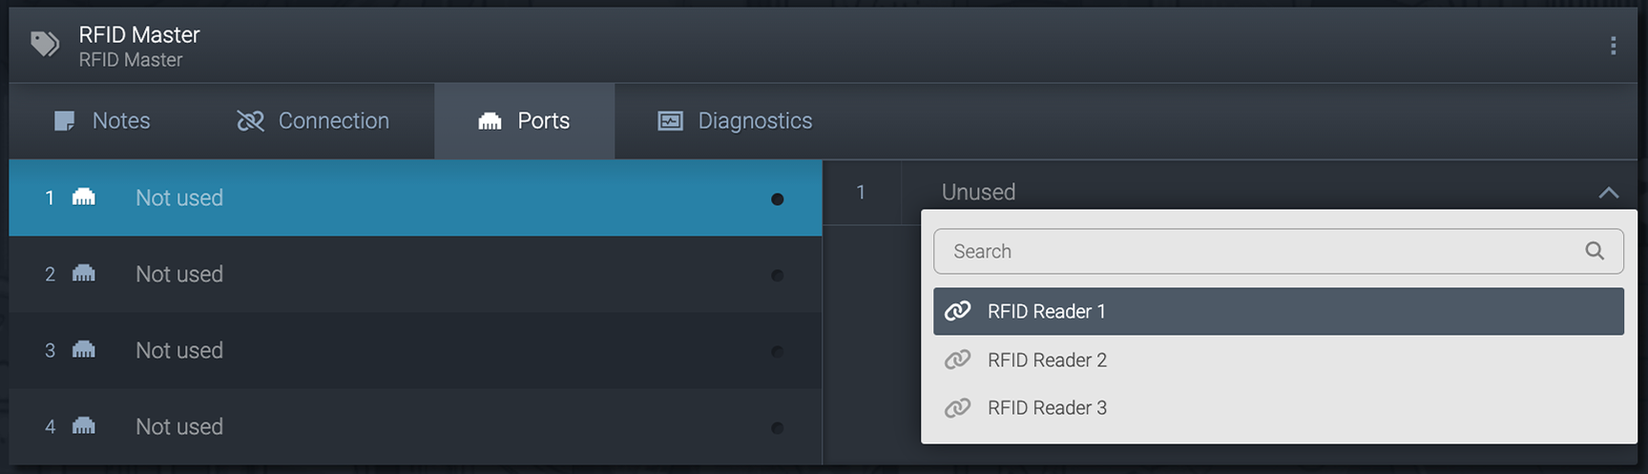Viewport: 1648px width, 474px height.
Task: Go to the Diagnostics tab
Action: [735, 121]
